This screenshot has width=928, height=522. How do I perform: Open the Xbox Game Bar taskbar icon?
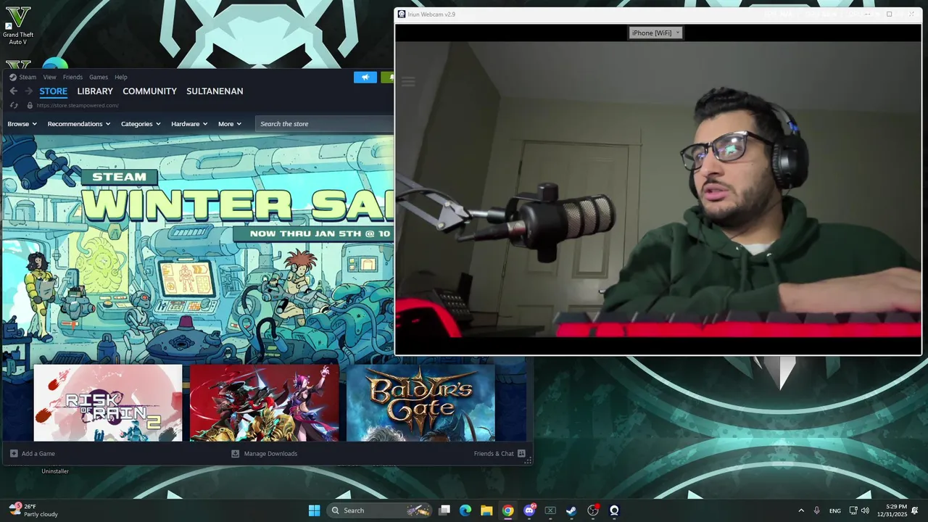(x=550, y=510)
